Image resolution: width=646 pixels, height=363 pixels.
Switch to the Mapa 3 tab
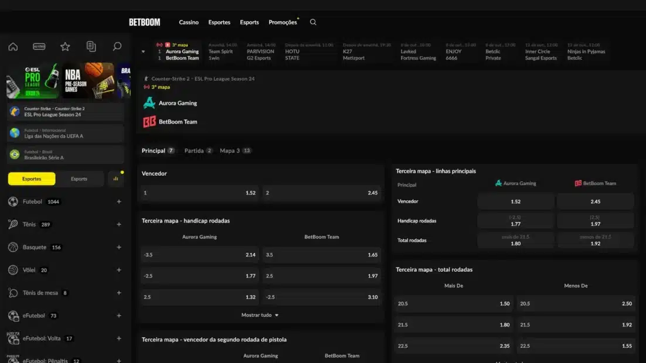click(x=235, y=150)
